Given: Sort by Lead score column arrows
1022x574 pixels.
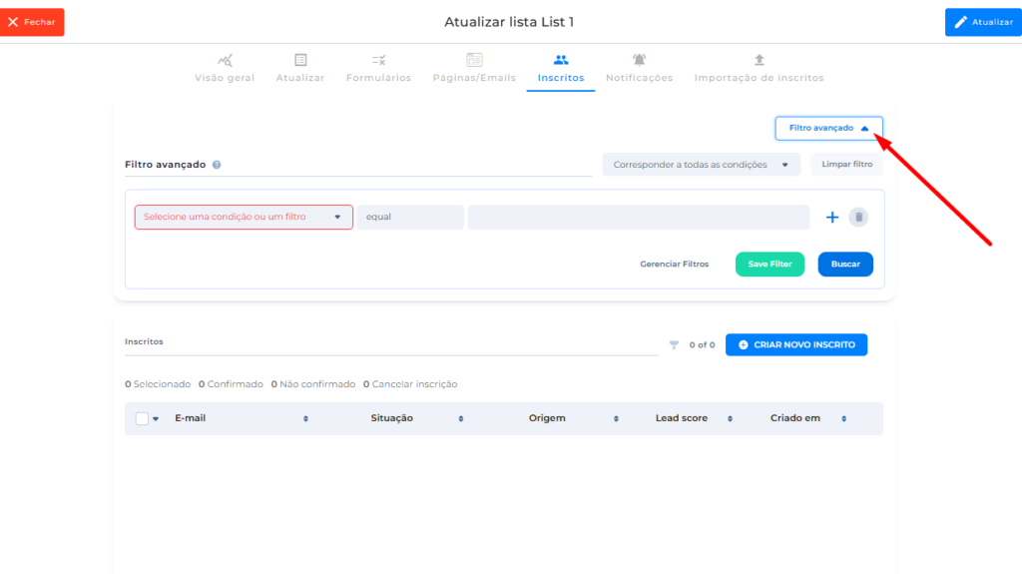Looking at the screenshot, I should pos(730,419).
